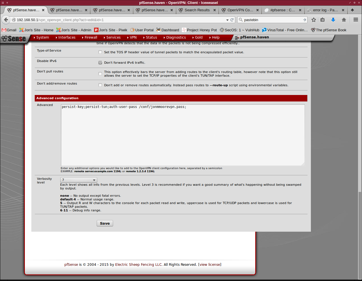Click the browser back arrow button

[x=6, y=20]
